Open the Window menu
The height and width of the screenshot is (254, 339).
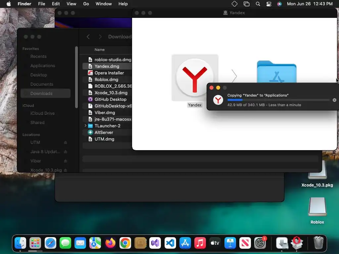tap(104, 4)
